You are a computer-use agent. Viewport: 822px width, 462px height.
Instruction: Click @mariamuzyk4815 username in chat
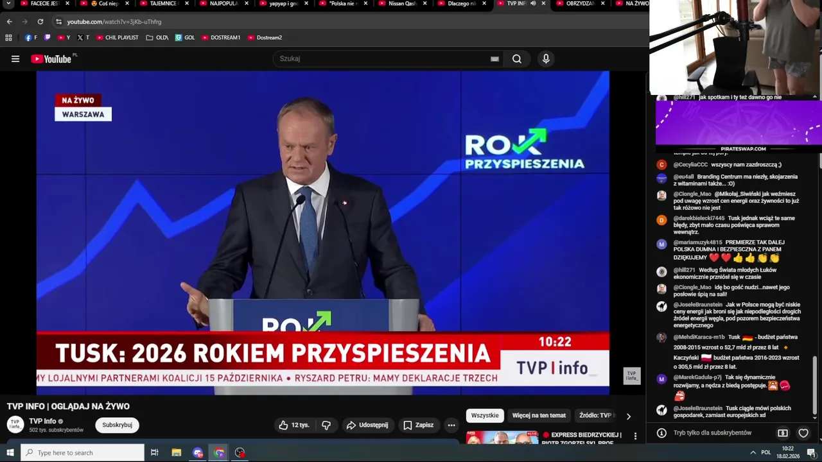tap(697, 243)
